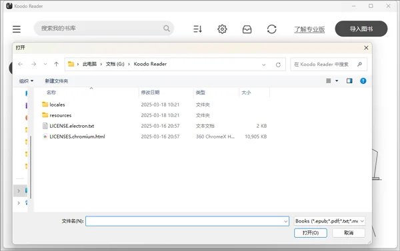
Task: Click the LICENSES.chromium.html browser icon
Action: click(x=45, y=136)
